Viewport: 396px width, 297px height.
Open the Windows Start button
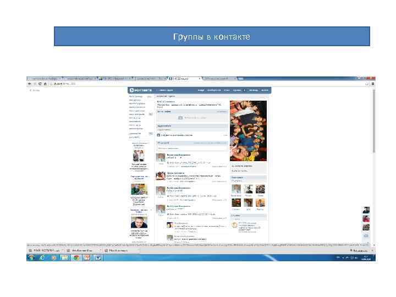click(x=31, y=257)
